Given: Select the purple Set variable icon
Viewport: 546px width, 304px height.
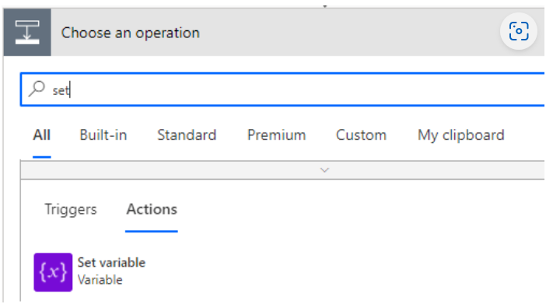Looking at the screenshot, I should coord(53,272).
